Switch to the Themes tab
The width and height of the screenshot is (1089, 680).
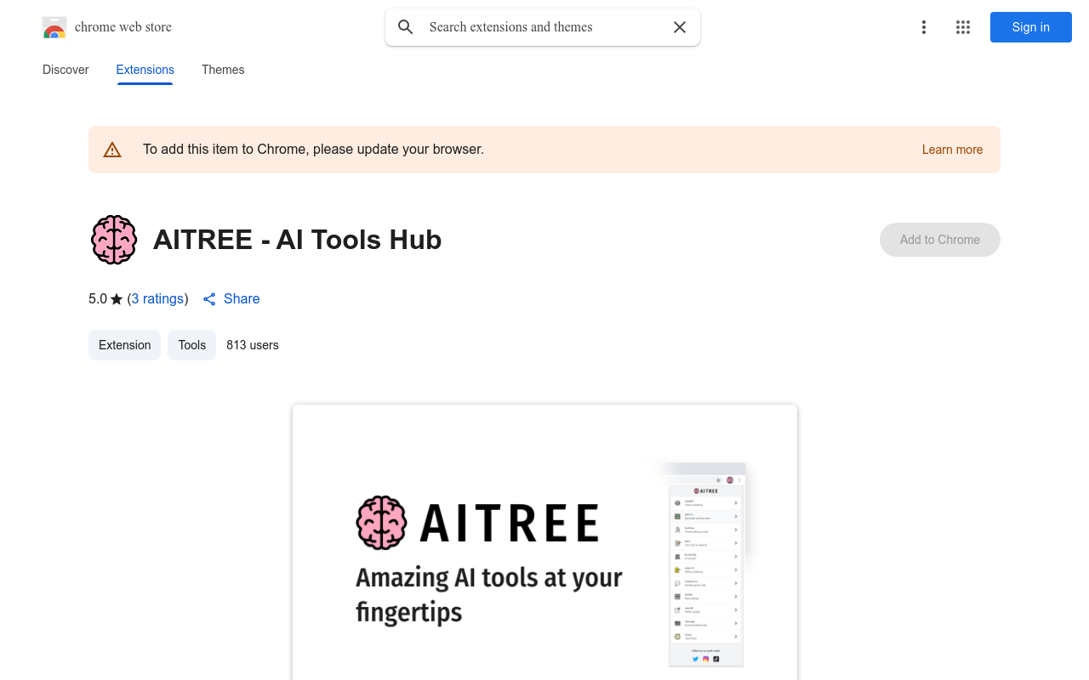223,70
